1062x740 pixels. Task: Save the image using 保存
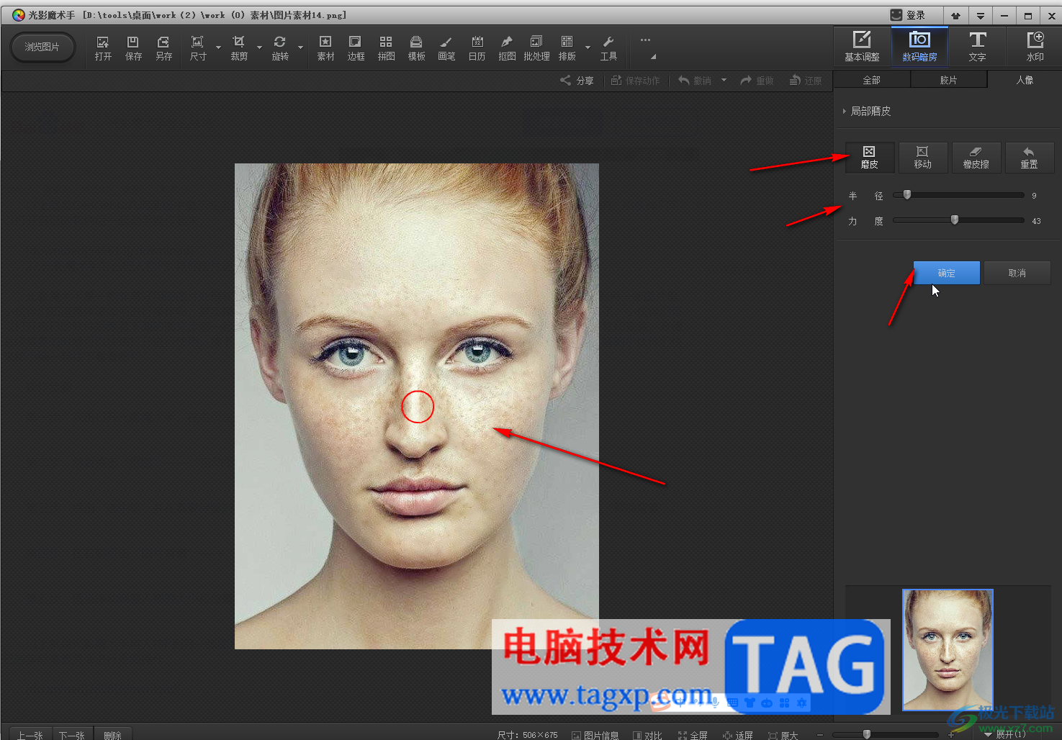pos(133,48)
